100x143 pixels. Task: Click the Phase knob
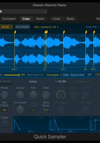point(4,95)
